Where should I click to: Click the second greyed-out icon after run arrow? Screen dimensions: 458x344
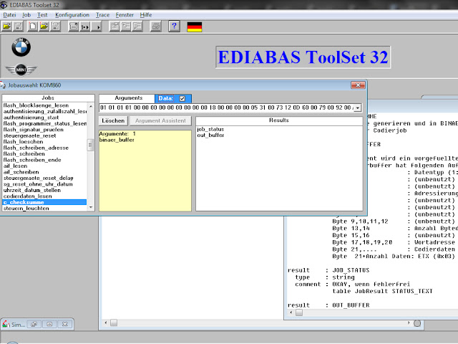click(x=126, y=27)
